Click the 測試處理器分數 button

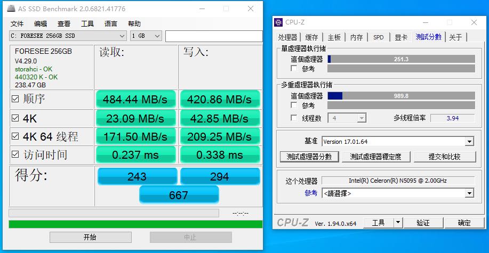pos(309,157)
